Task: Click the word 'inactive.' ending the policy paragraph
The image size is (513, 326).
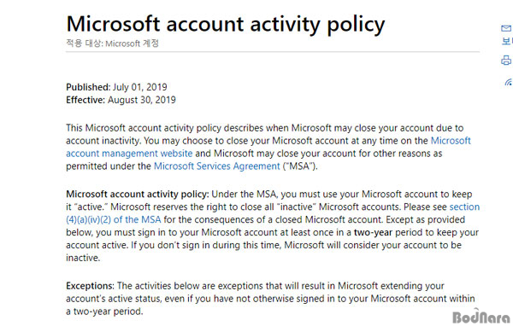Action: (83, 258)
